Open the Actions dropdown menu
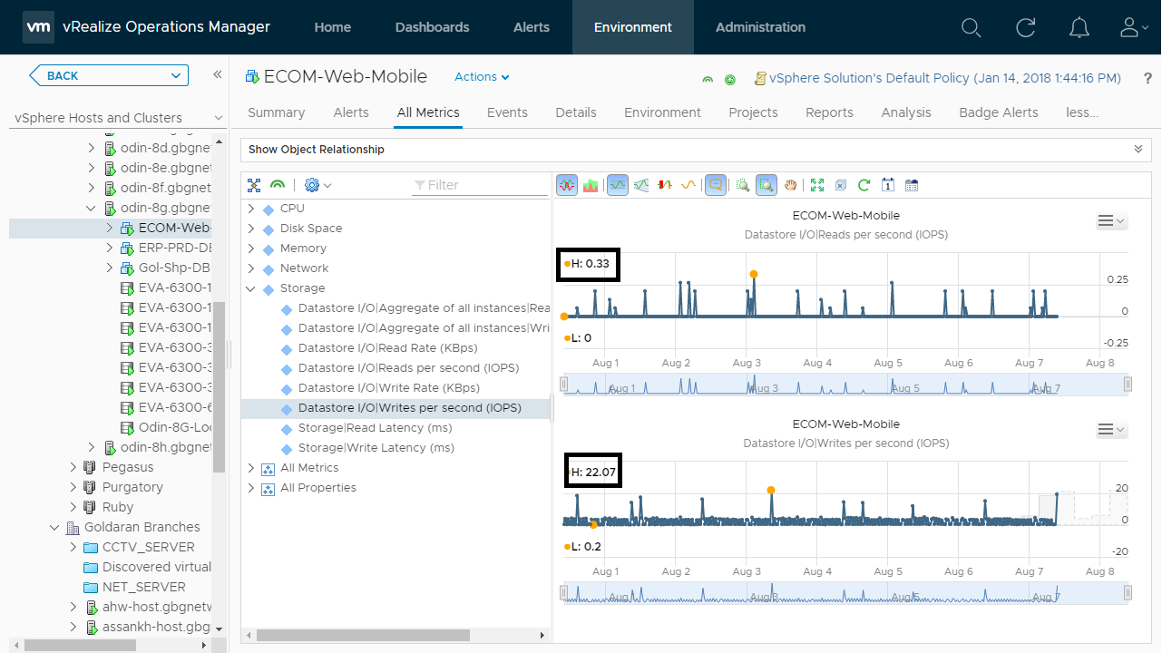Image resolution: width=1162 pixels, height=653 pixels. coord(482,77)
